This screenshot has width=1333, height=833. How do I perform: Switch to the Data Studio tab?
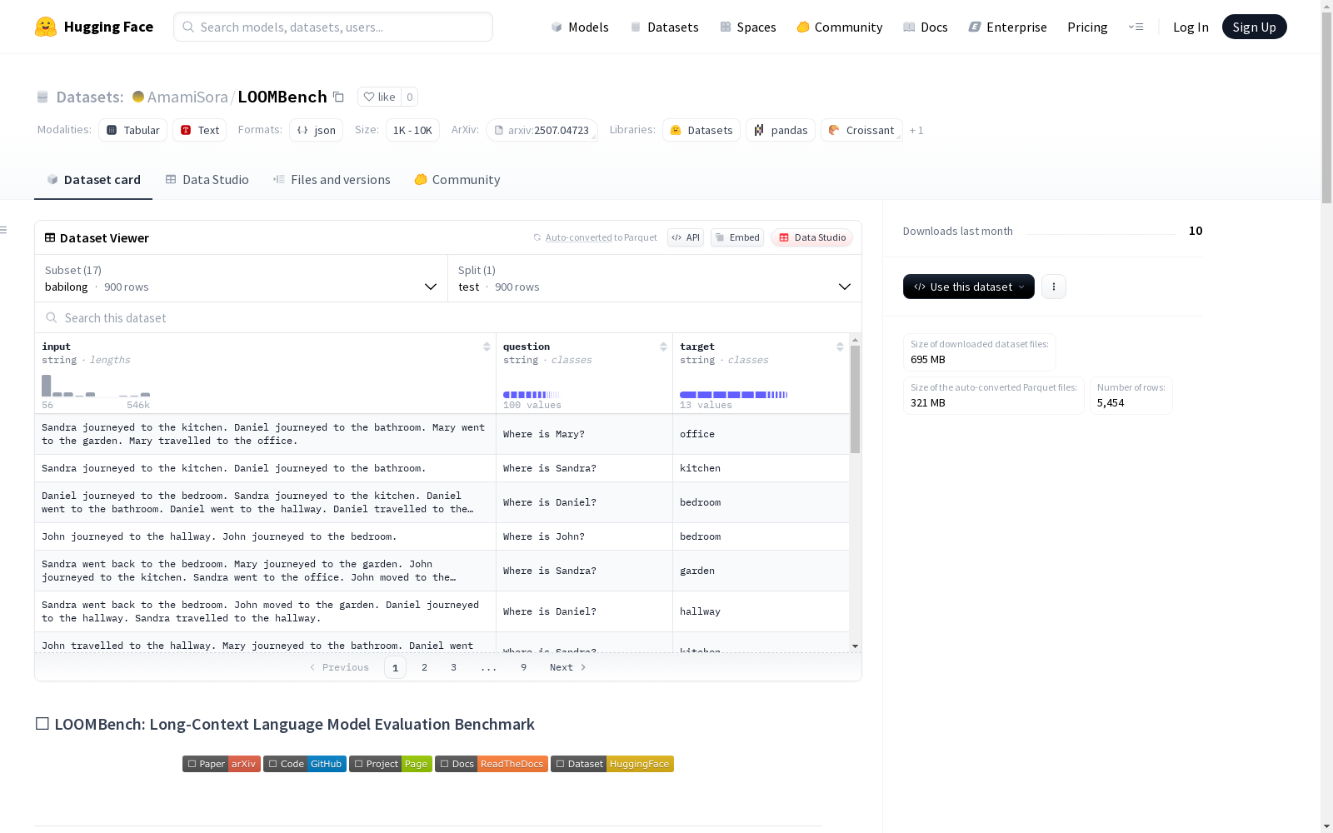click(x=207, y=180)
